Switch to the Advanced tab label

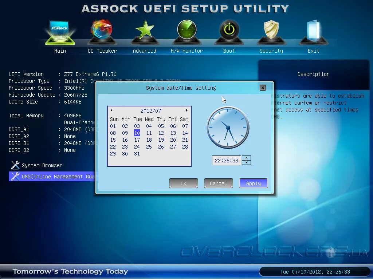point(144,51)
